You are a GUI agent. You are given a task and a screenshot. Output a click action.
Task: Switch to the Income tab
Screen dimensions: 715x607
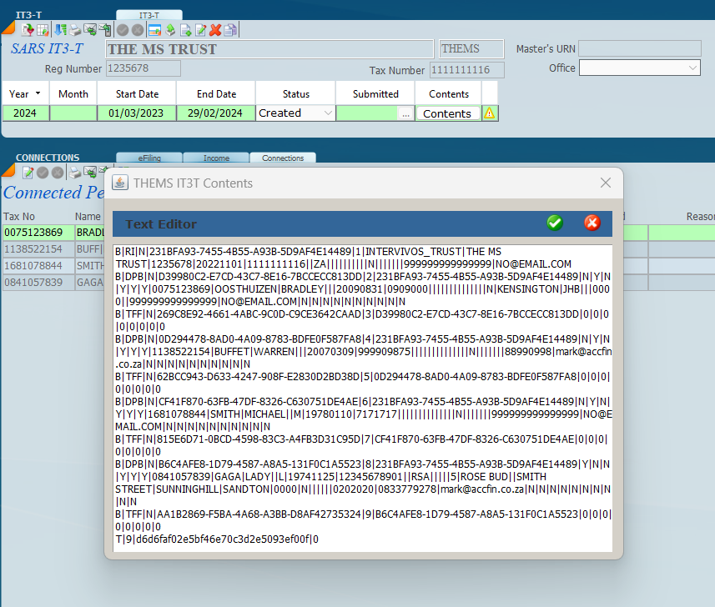pyautogui.click(x=216, y=158)
